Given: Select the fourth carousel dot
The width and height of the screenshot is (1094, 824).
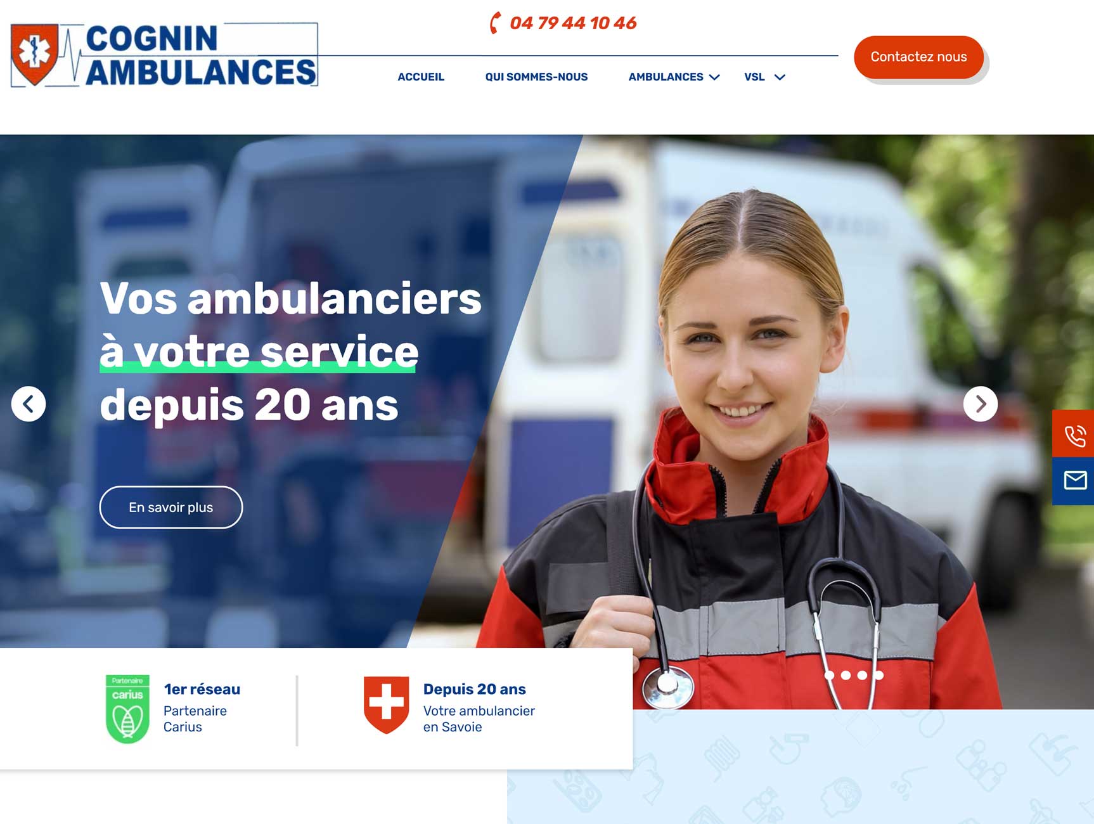Looking at the screenshot, I should pos(878,675).
